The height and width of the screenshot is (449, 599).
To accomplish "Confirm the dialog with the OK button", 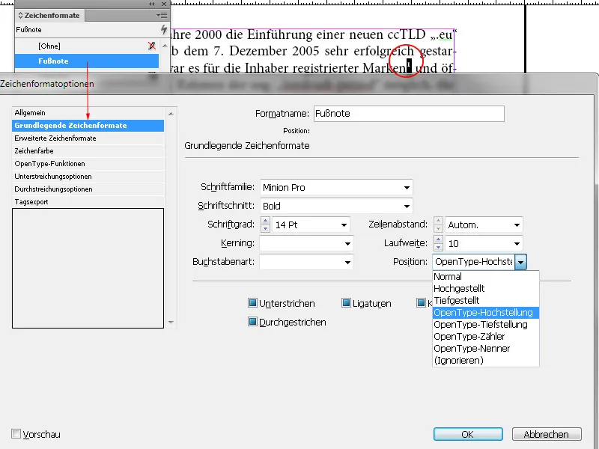I will [468, 434].
